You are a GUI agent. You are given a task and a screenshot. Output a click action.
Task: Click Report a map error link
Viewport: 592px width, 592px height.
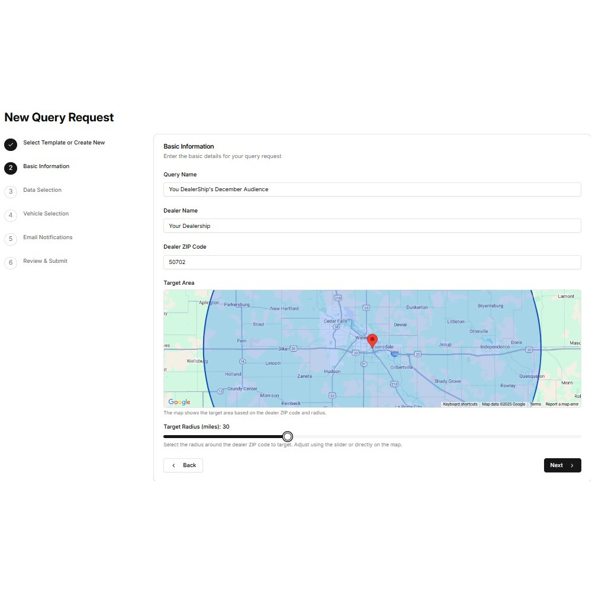[x=562, y=404]
